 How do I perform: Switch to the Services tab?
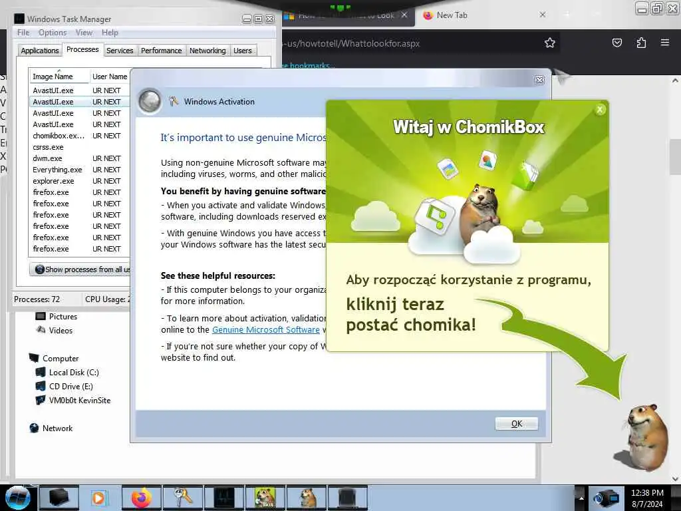[x=120, y=51]
